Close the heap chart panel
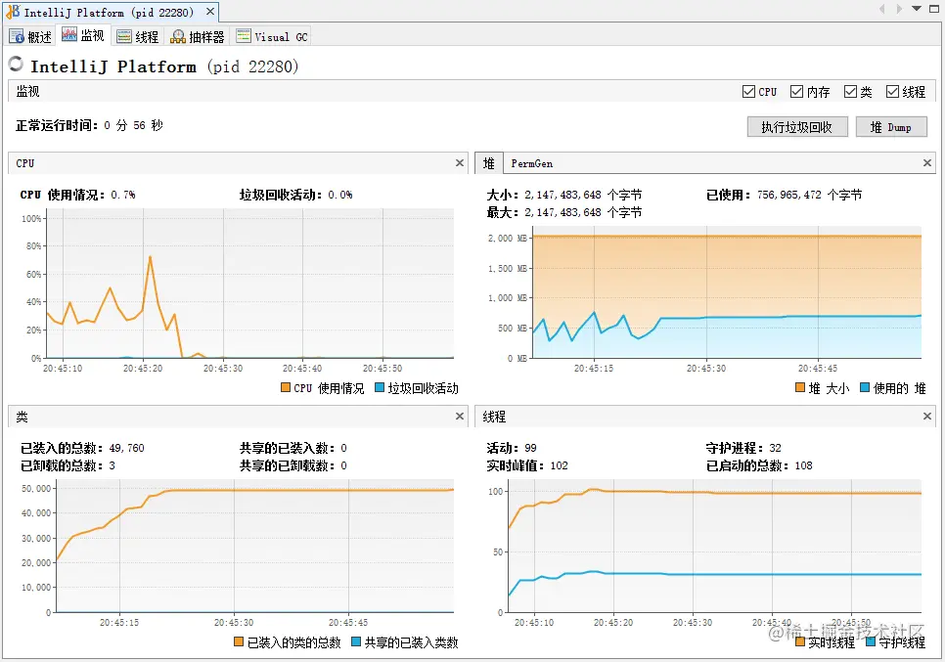This screenshot has width=945, height=662. [927, 163]
